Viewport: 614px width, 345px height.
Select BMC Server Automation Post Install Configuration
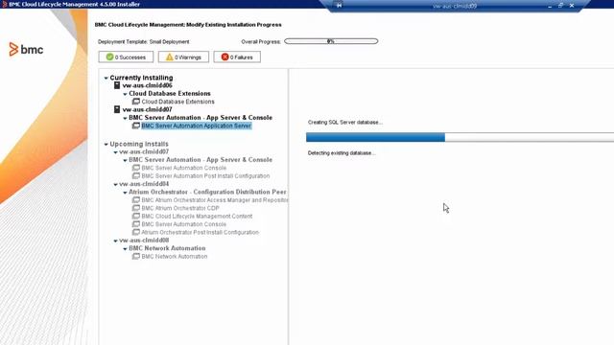click(x=205, y=176)
